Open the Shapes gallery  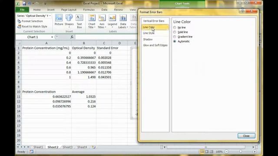click(69, 21)
